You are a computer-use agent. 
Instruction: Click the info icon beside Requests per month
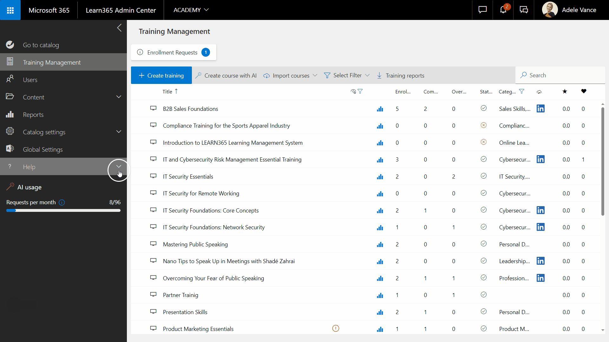pyautogui.click(x=62, y=202)
